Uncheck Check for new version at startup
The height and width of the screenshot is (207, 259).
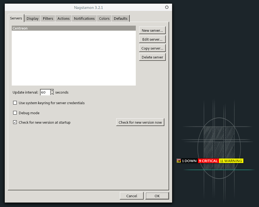pyautogui.click(x=15, y=122)
